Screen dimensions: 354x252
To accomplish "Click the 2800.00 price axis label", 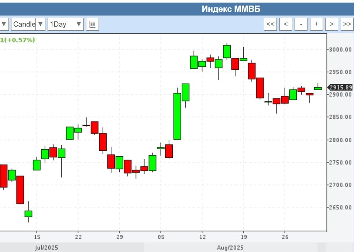I will click(340, 140).
